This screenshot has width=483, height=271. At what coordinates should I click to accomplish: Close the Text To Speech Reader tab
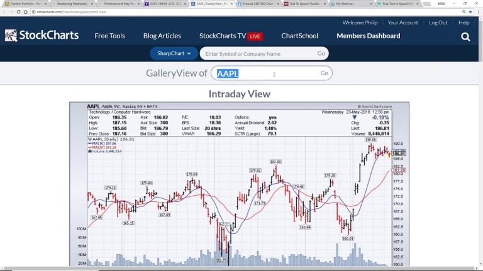point(325,4)
